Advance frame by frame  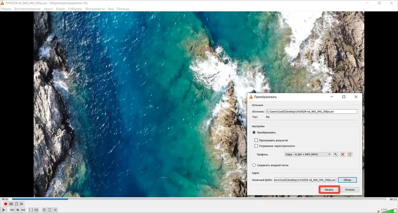click(22, 204)
